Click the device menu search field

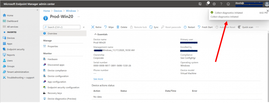click(x=62, y=27)
